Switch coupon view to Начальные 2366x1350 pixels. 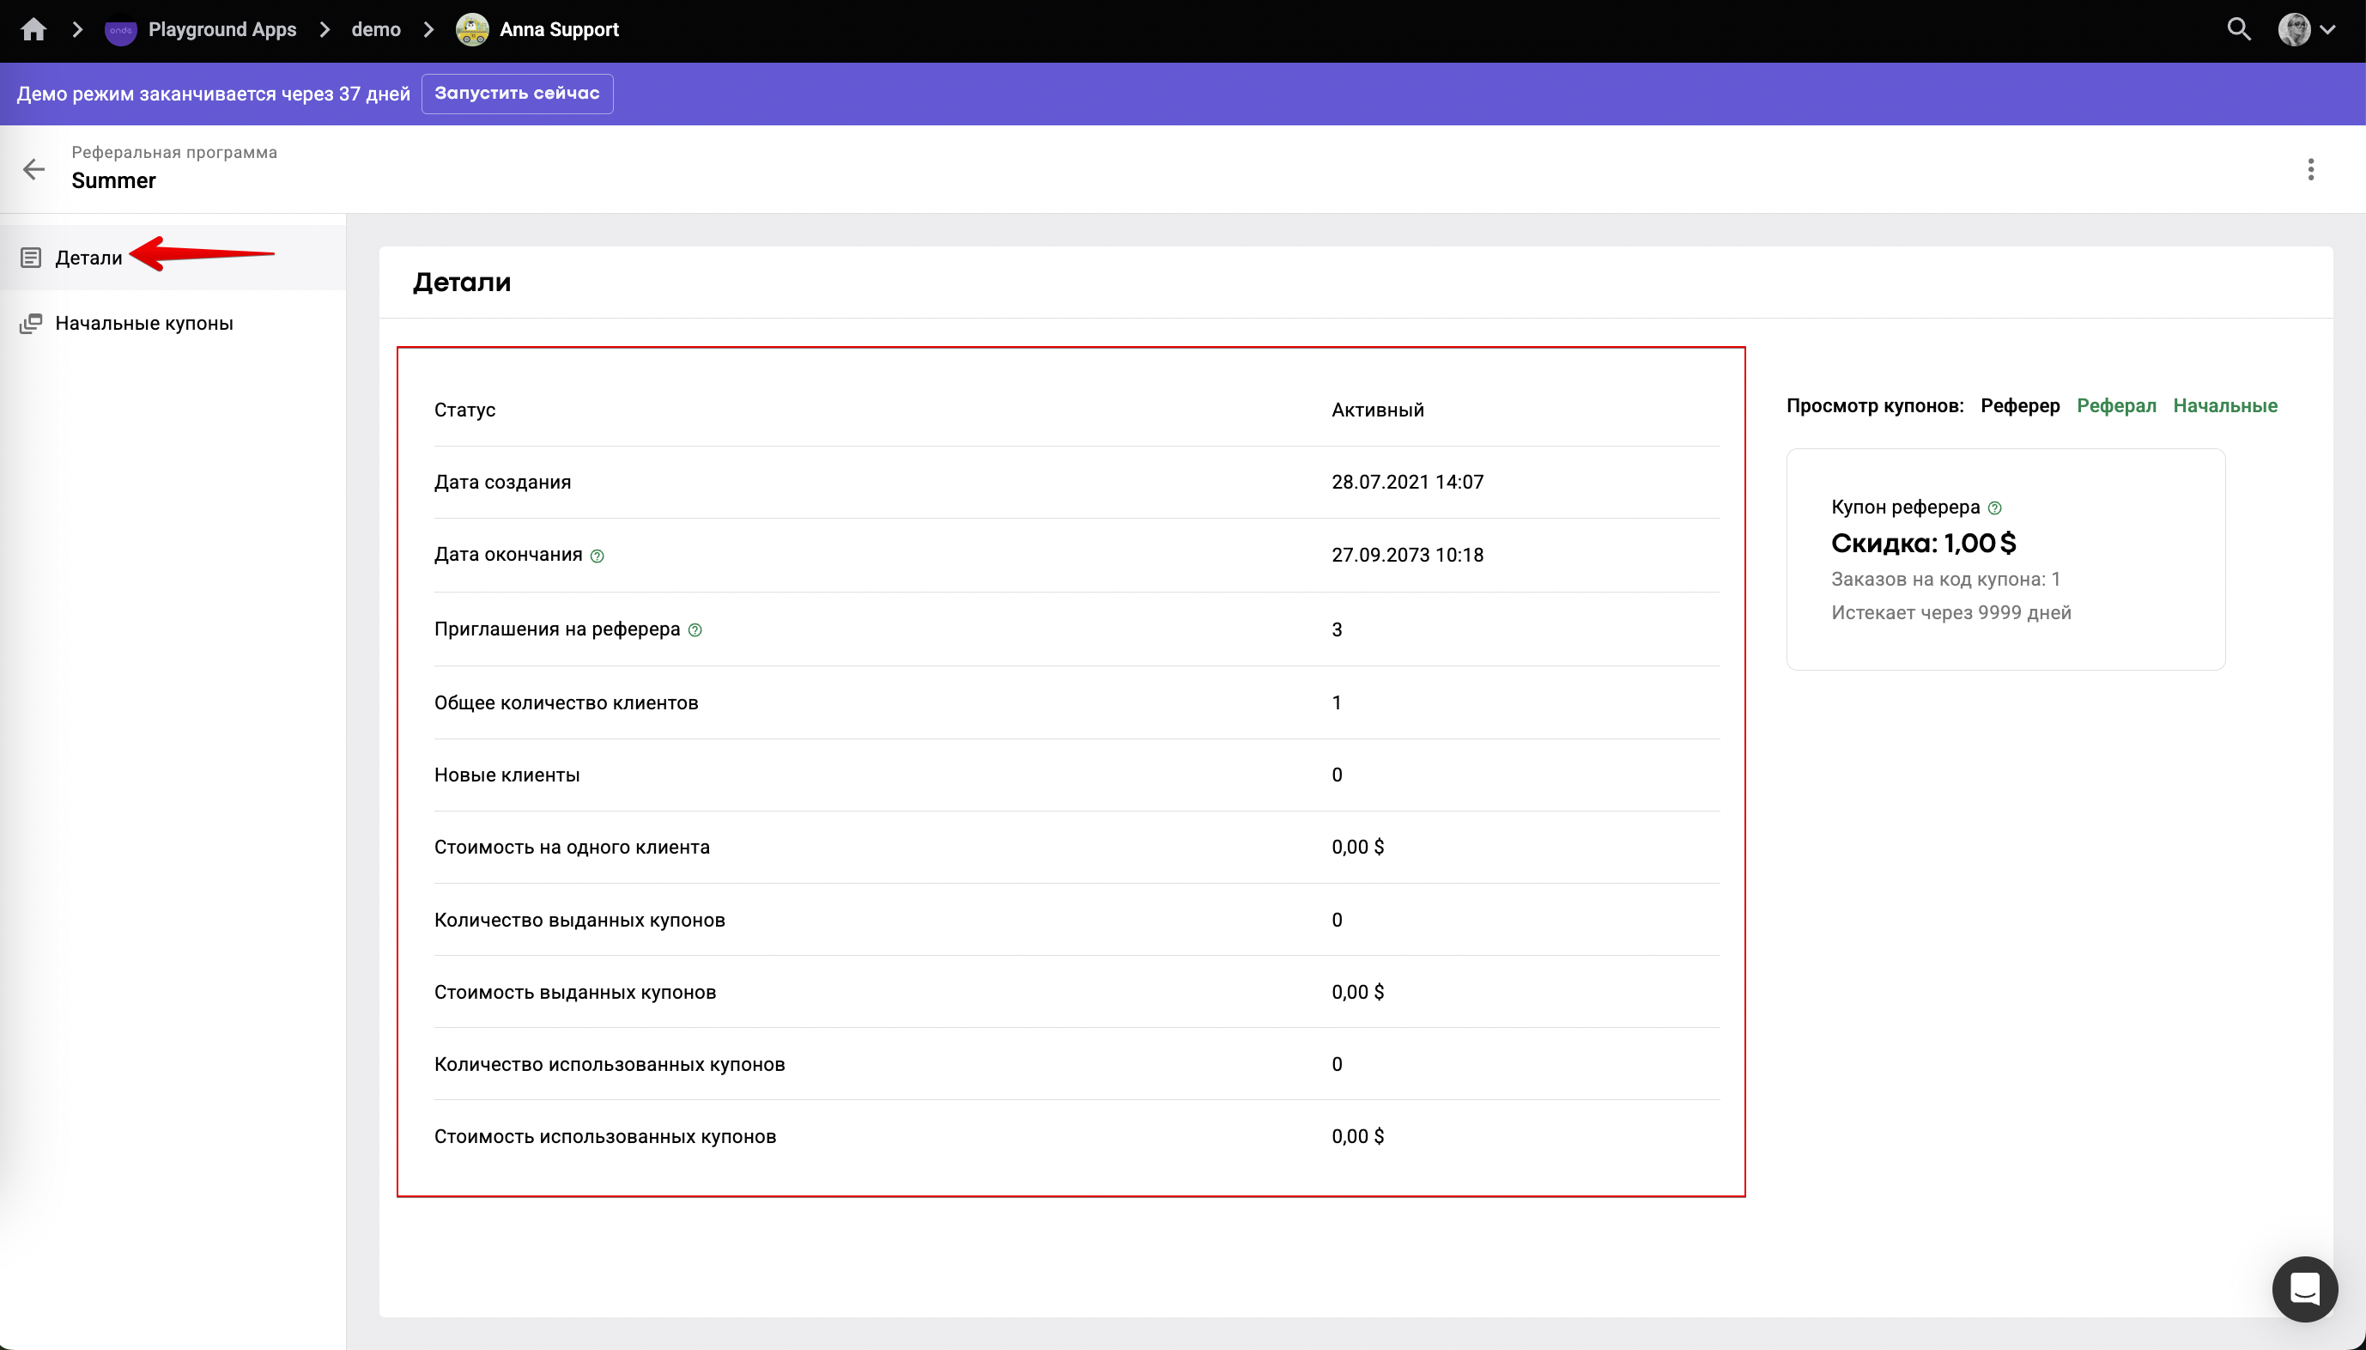click(2224, 405)
